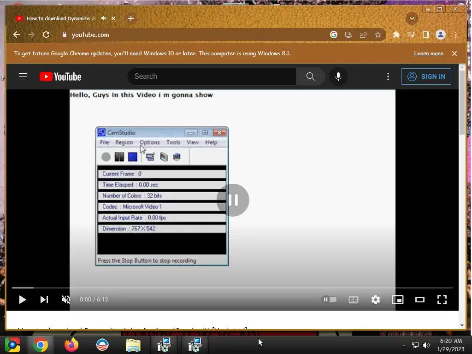This screenshot has height=354, width=472.
Task: Open network icon in system tray
Action: coord(415,345)
